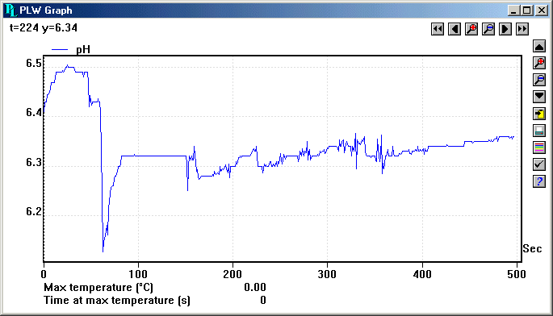Zoom in vertically with the red magnifier in the right column
Screen dimensions: 553x316
[x=539, y=63]
